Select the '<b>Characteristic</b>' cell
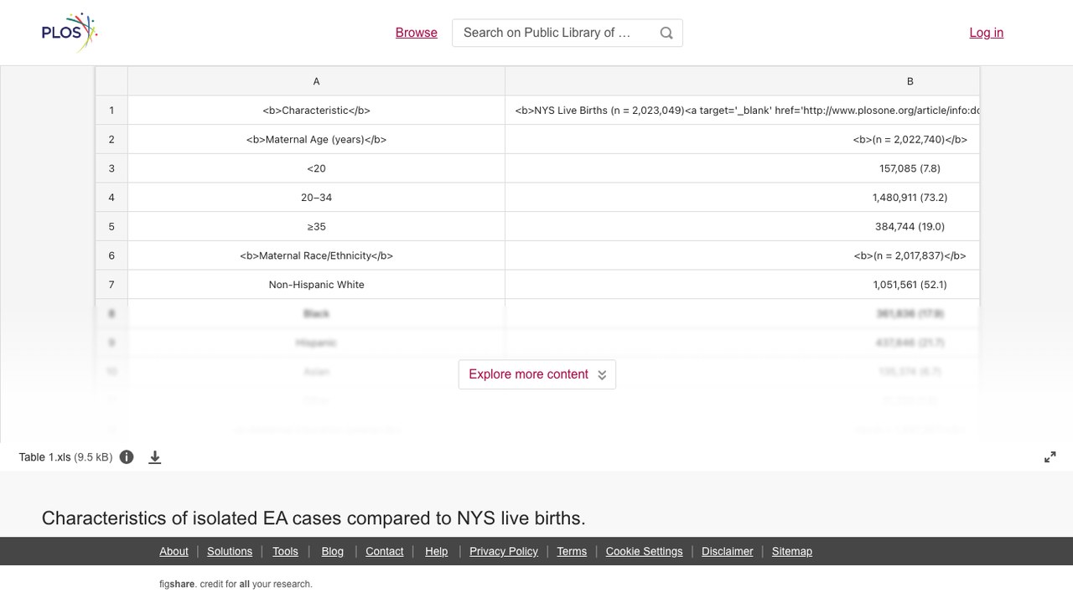 click(x=316, y=111)
